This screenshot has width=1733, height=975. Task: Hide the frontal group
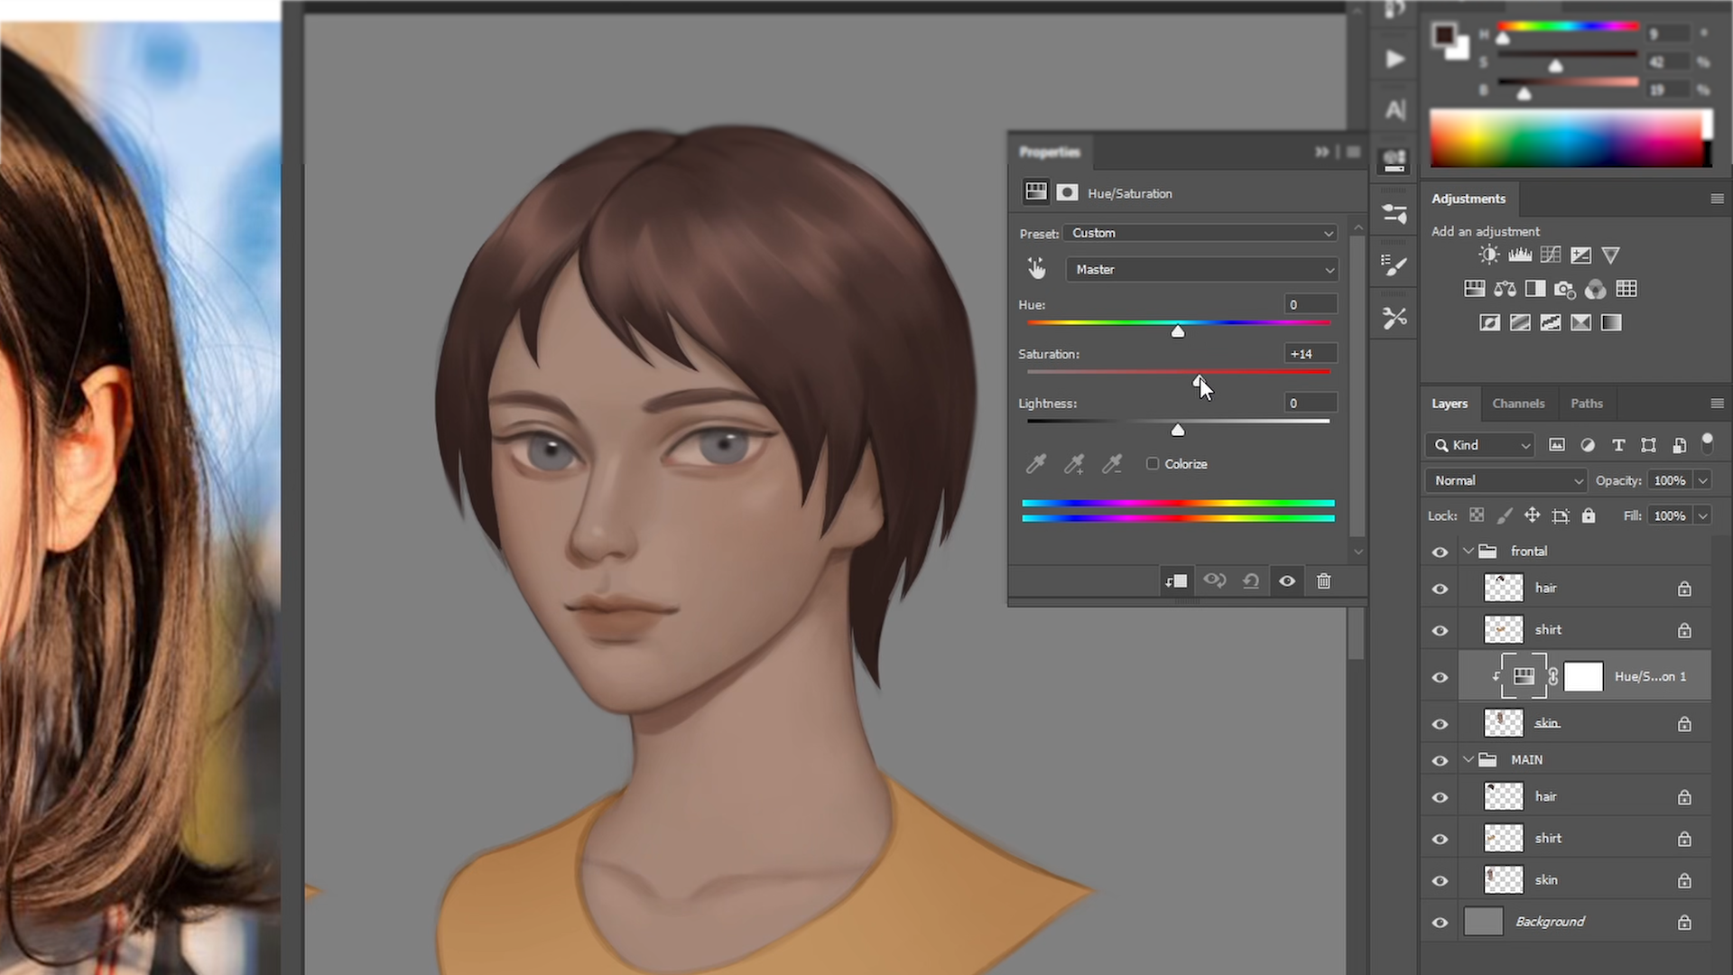tap(1441, 552)
